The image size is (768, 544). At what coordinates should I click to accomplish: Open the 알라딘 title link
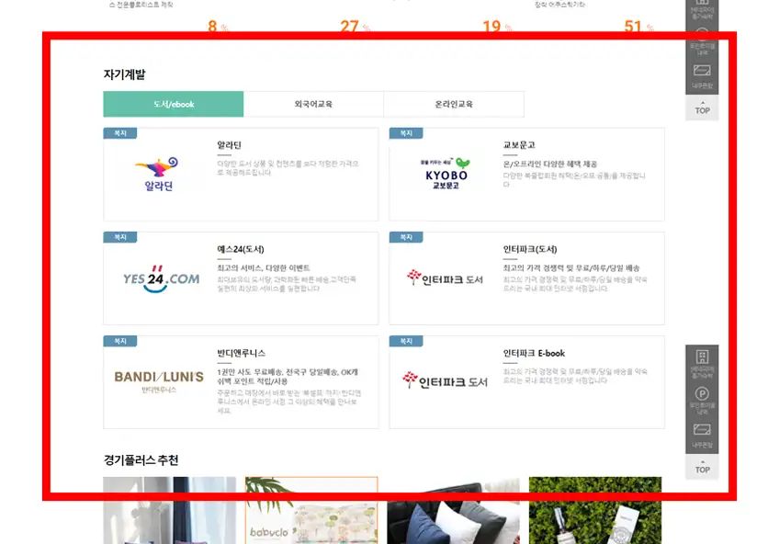pyautogui.click(x=230, y=145)
